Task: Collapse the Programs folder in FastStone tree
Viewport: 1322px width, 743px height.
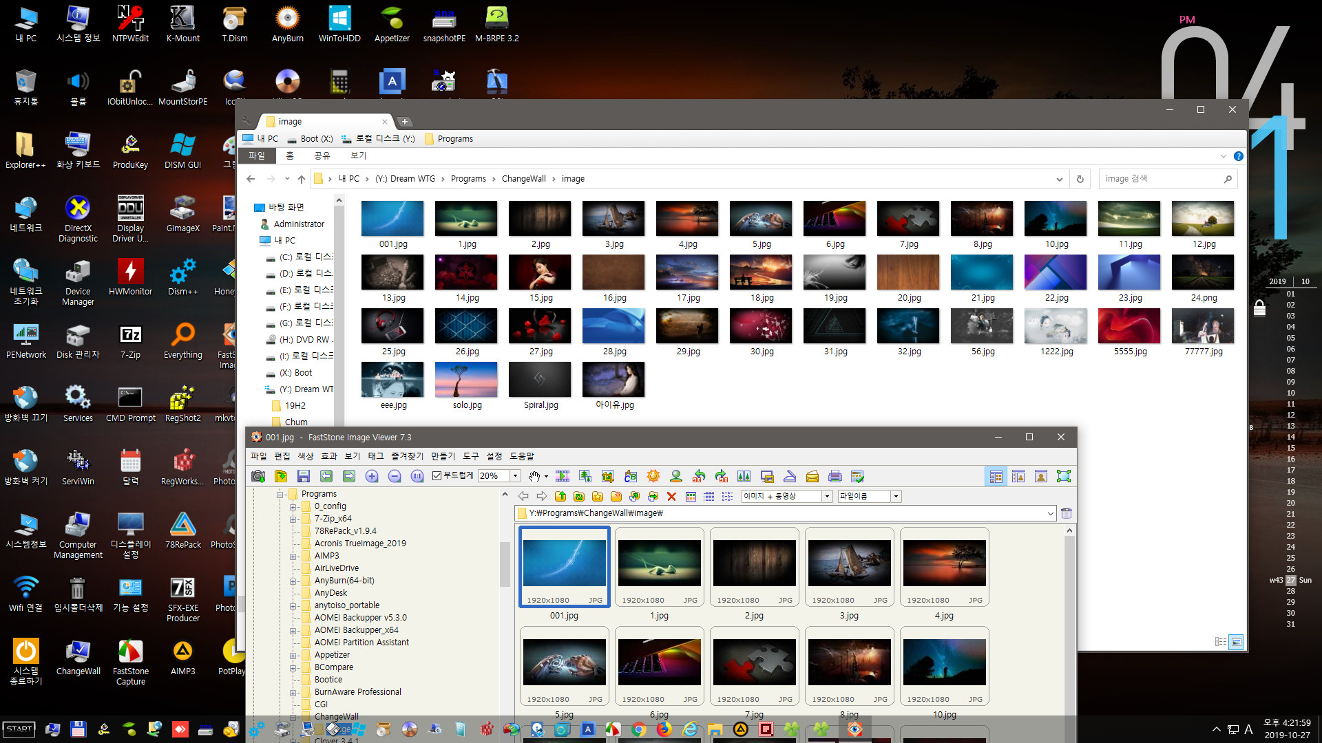Action: 280,495
